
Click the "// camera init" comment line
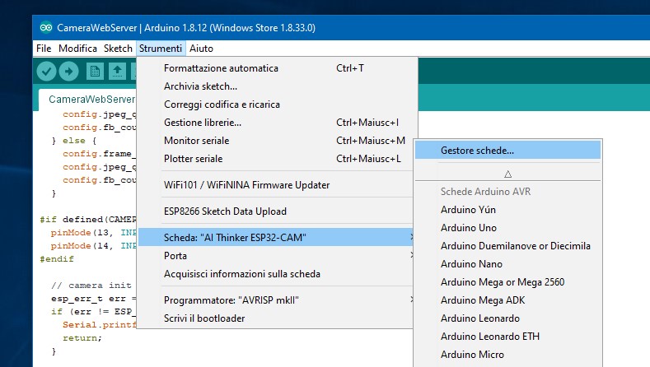[91, 286]
